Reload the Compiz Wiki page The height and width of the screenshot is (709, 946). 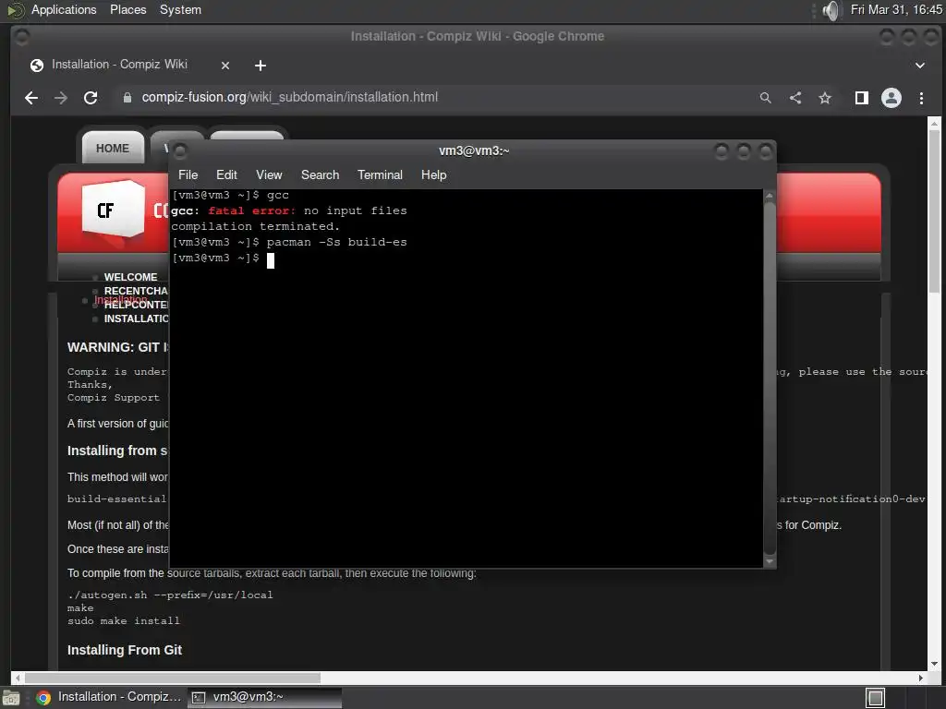(91, 98)
